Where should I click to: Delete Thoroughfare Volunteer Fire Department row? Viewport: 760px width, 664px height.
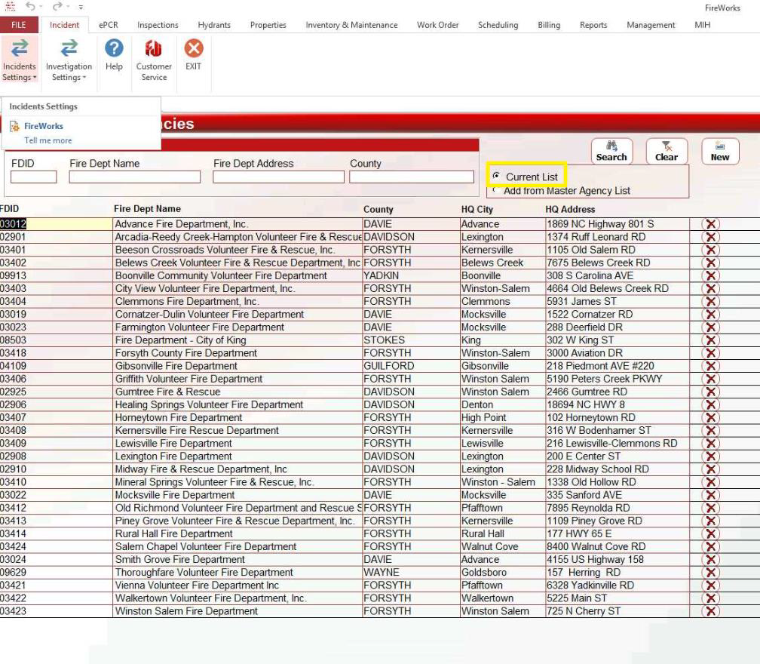pos(710,573)
